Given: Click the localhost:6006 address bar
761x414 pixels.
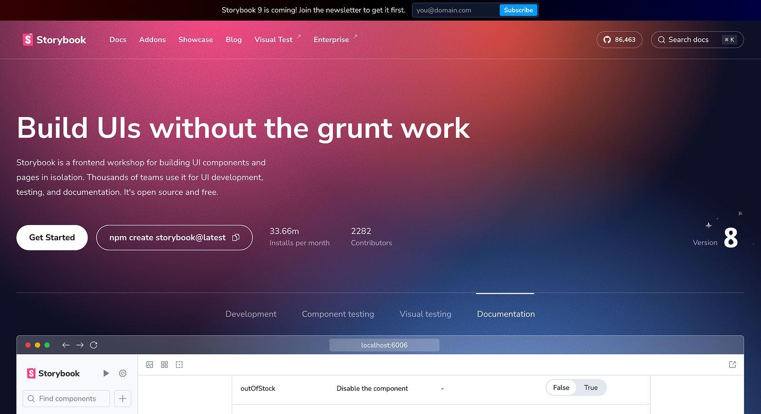Looking at the screenshot, I should [x=384, y=345].
